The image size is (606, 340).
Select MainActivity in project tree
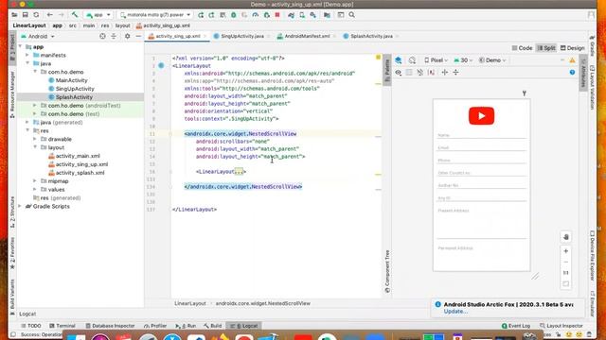[72, 80]
